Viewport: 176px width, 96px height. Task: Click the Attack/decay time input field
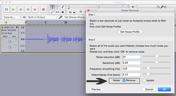pos(131,75)
